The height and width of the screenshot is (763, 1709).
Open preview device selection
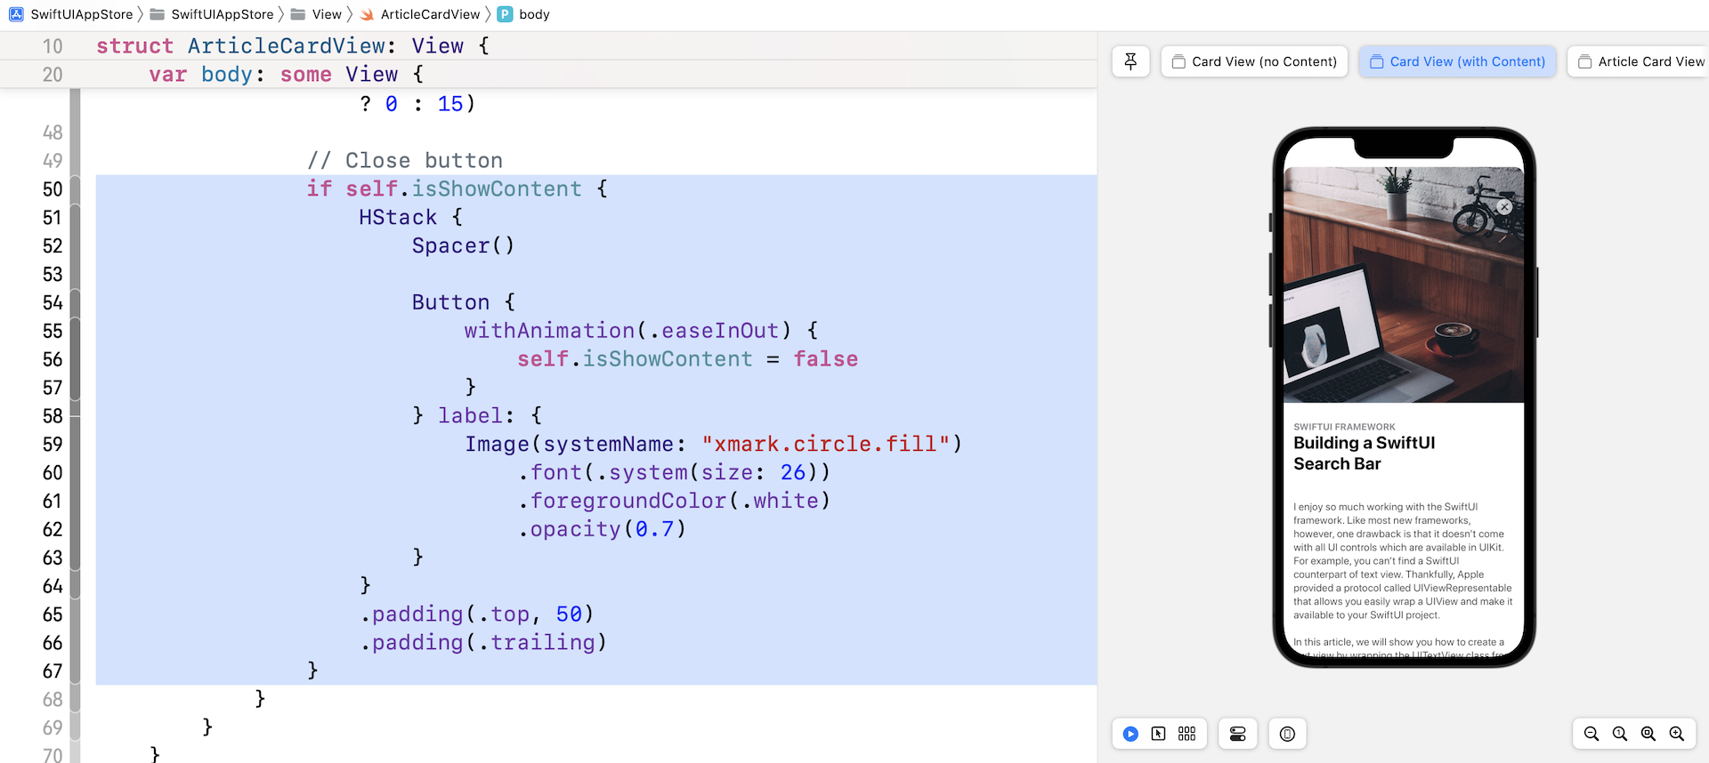(x=1287, y=734)
